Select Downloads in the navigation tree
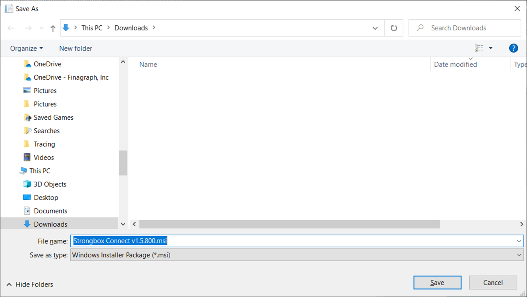527x297 pixels. click(50, 224)
